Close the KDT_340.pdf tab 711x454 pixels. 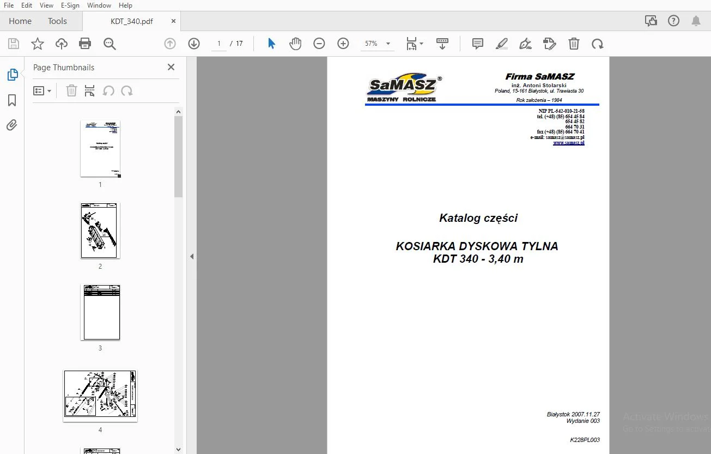(x=173, y=21)
